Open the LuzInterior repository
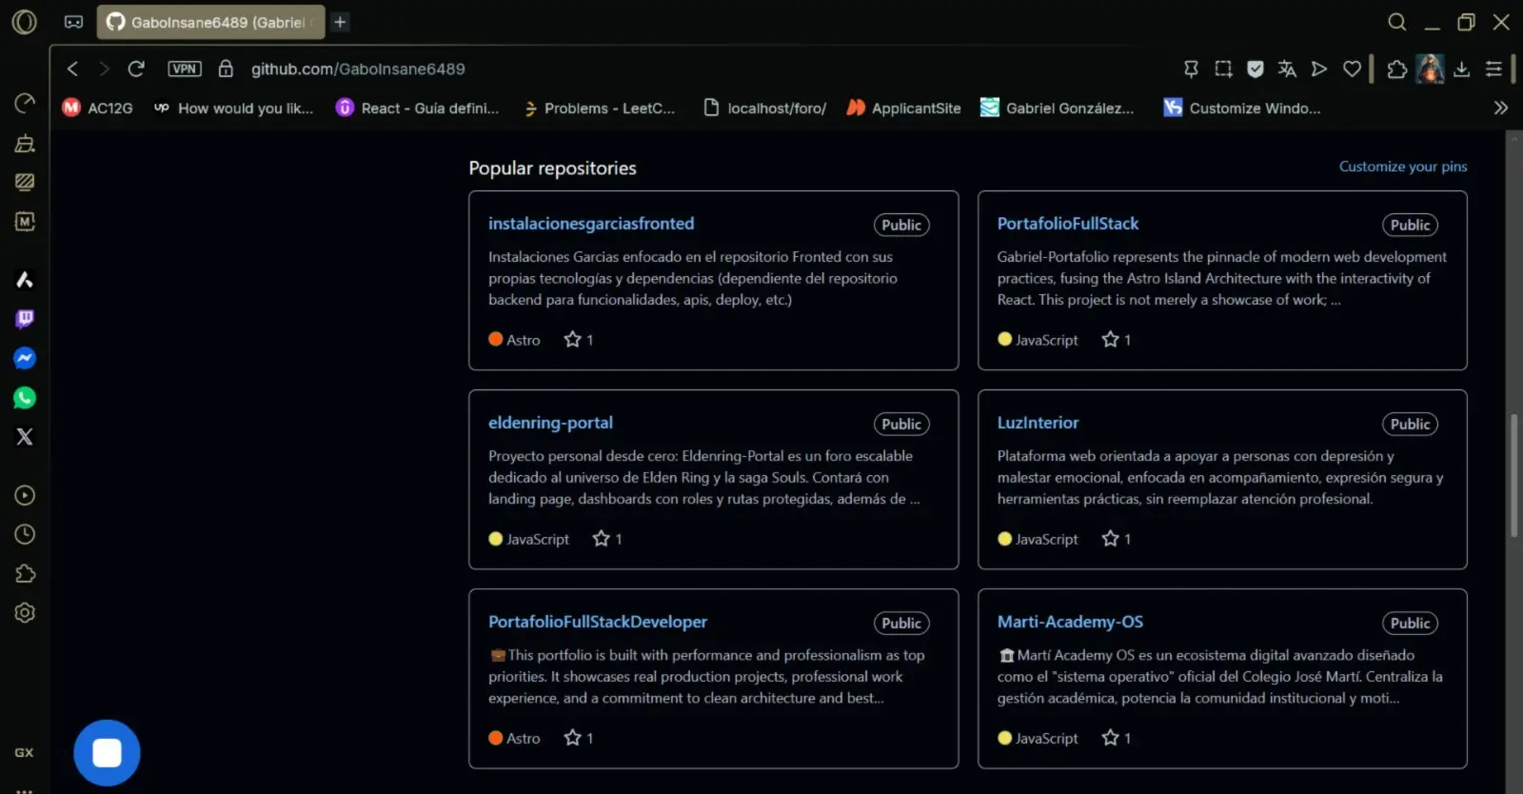The width and height of the screenshot is (1523, 794). click(x=1038, y=423)
